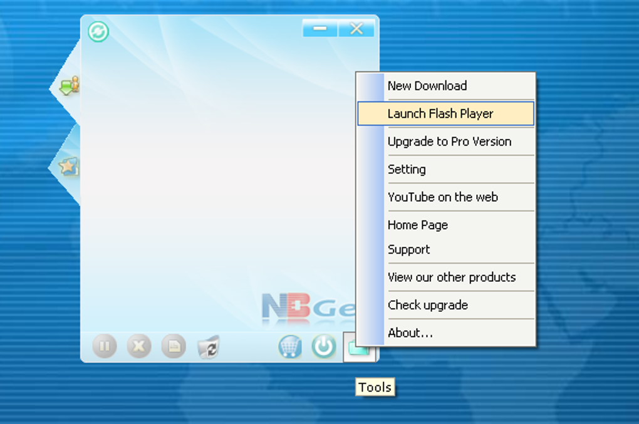Open the downloads side tab with green arrow
This screenshot has width=639, height=424.
70,86
